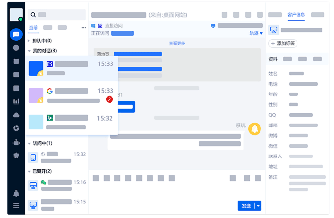
Task: Open the dropdown arrow beside 发送
Action: coord(258,206)
